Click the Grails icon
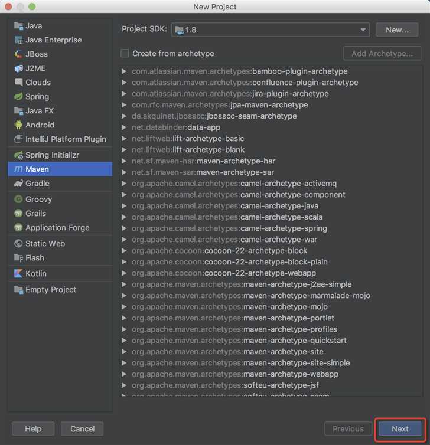 pos(18,214)
